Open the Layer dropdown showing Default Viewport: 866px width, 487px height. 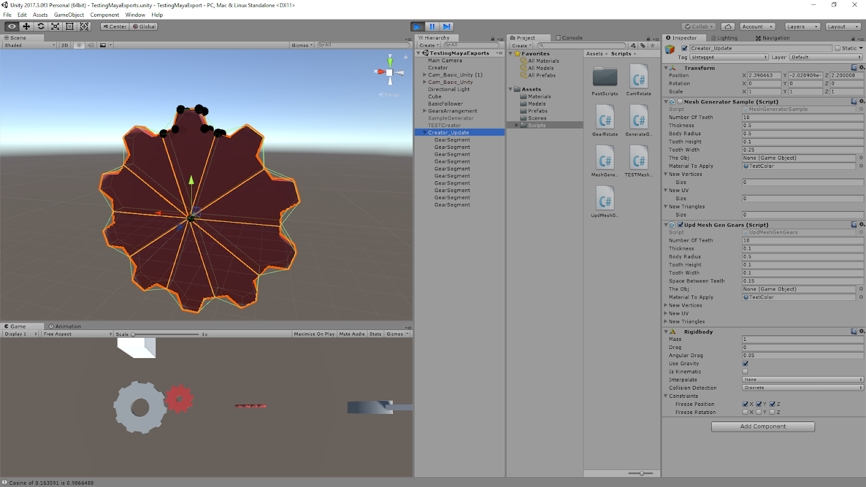pyautogui.click(x=825, y=57)
